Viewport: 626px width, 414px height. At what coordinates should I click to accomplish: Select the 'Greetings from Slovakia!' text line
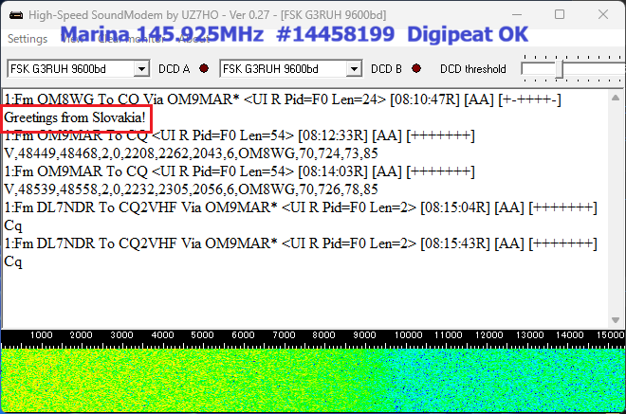coord(75,117)
